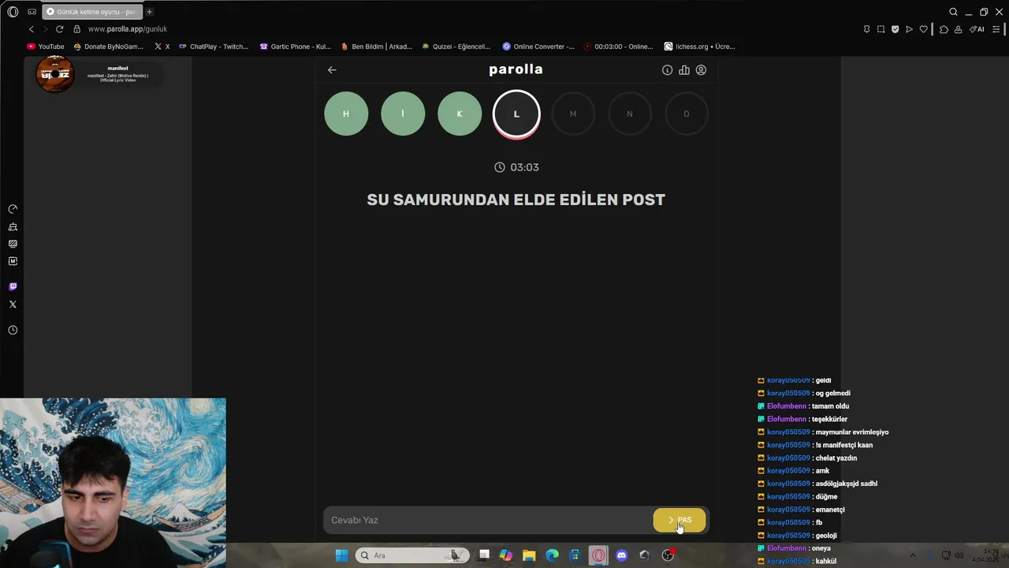Open the YouTube bookmark
Viewport: 1009px width, 568px height.
tap(46, 47)
